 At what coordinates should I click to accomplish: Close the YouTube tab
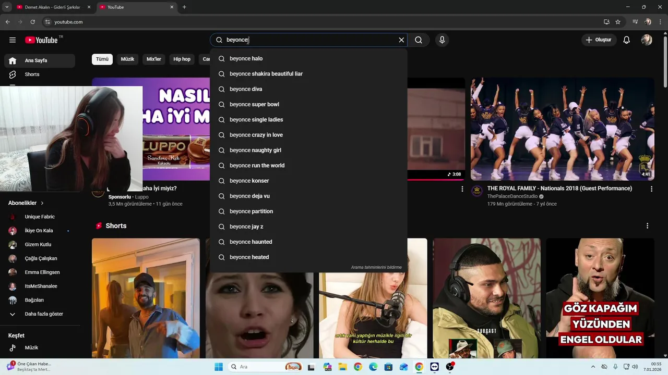[x=172, y=7]
